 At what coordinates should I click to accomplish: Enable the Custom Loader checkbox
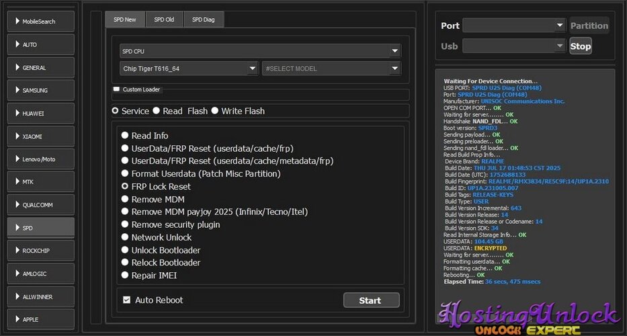pyautogui.click(x=116, y=89)
